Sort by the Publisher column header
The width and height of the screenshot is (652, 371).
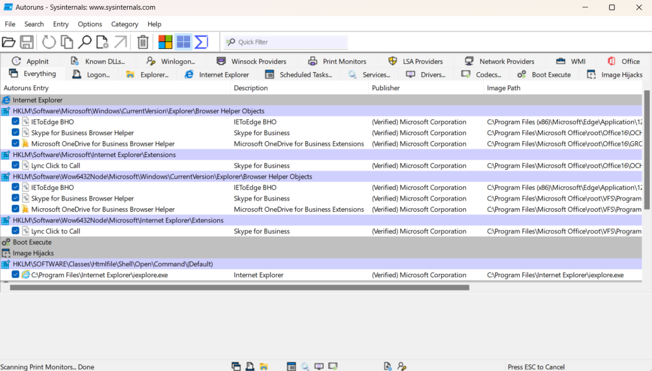[x=426, y=88]
